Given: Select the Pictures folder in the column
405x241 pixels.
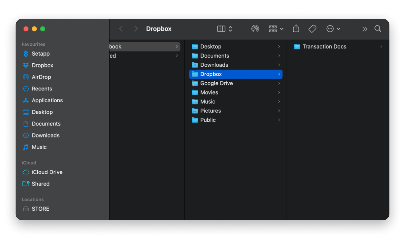Looking at the screenshot, I should (211, 111).
